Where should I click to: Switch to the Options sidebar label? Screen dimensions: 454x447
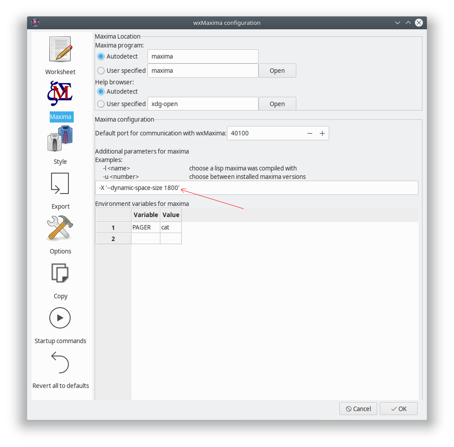[x=60, y=251]
